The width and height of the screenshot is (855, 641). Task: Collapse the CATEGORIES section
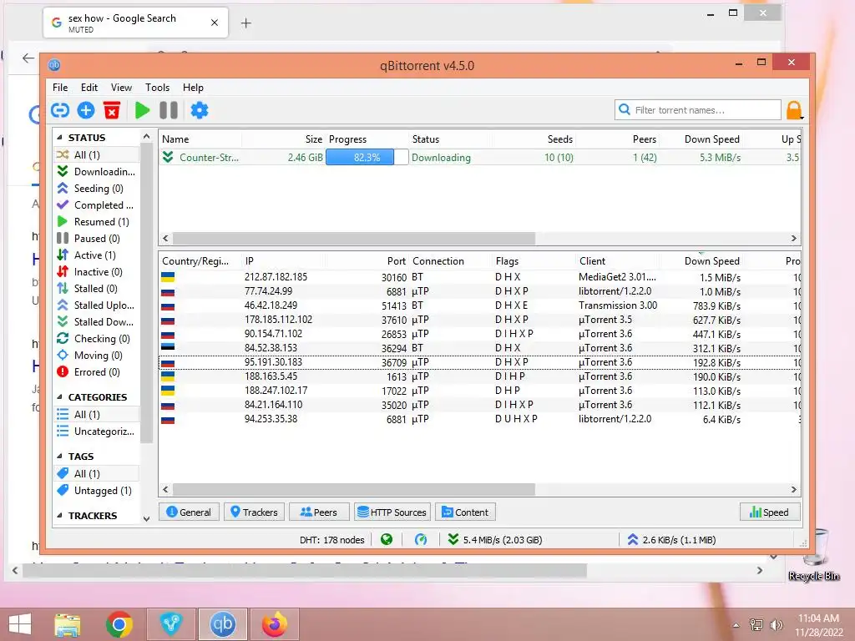click(59, 396)
